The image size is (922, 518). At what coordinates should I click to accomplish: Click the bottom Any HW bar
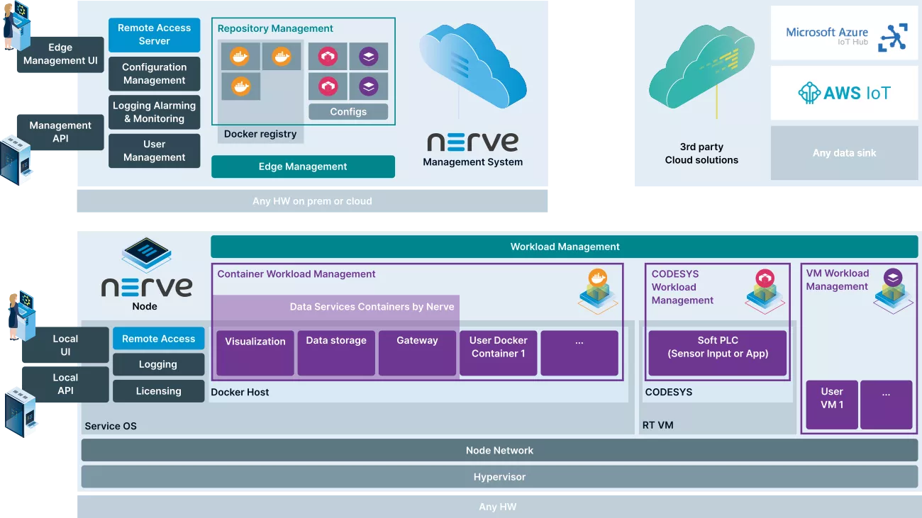[x=498, y=507]
